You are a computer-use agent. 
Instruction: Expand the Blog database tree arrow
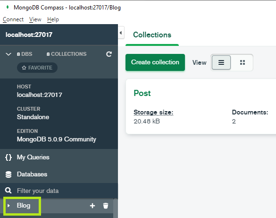pyautogui.click(x=8, y=206)
